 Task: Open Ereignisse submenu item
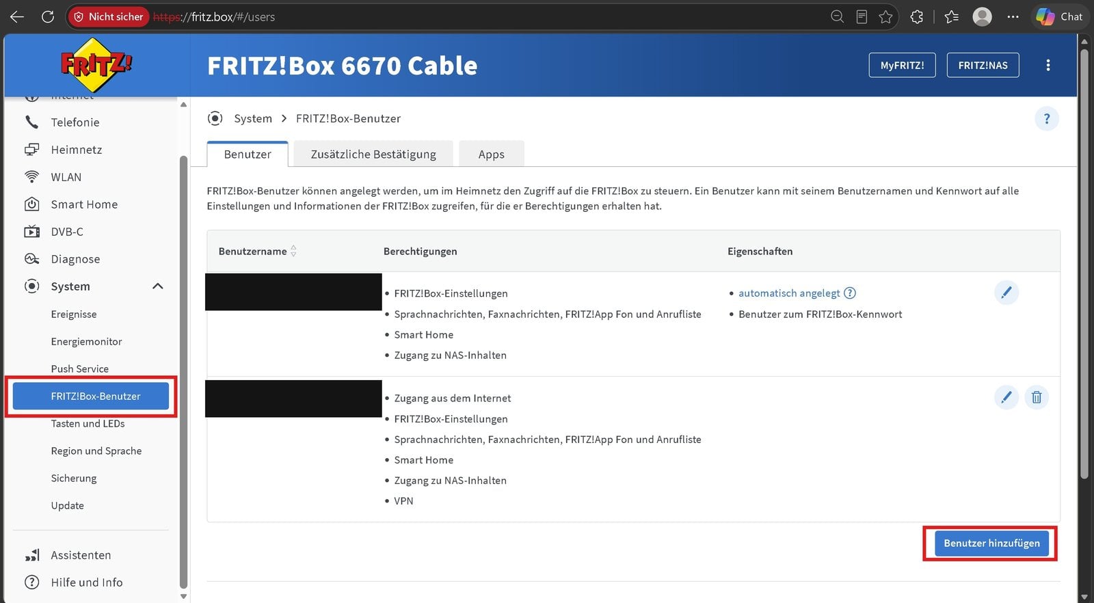74,314
